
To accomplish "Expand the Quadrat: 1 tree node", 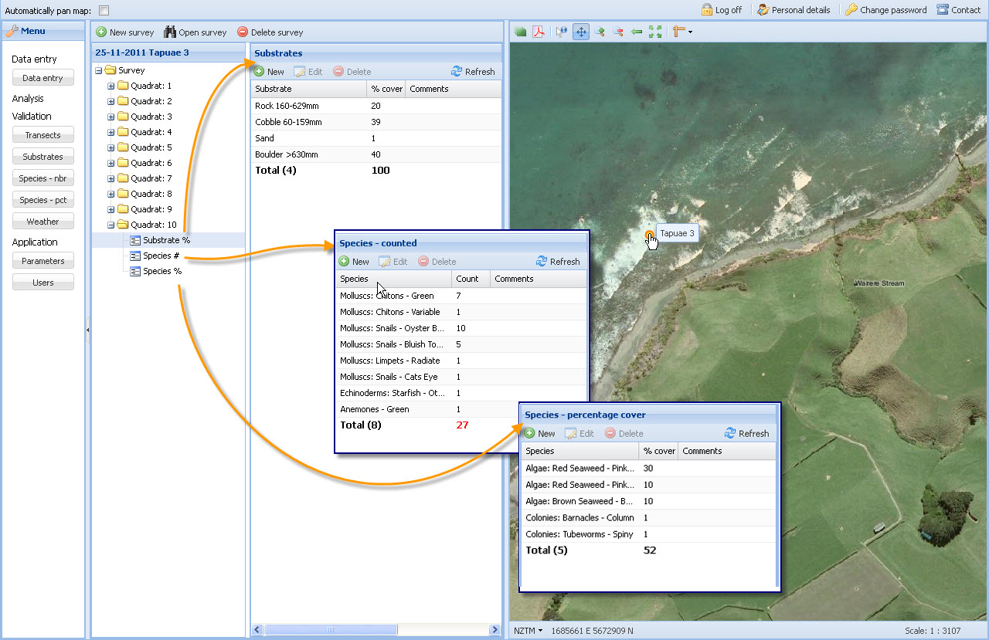I will click(x=110, y=86).
